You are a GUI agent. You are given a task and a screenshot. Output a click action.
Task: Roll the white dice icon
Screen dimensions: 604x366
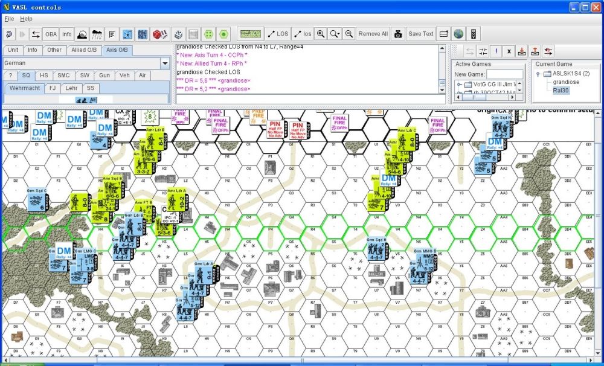[x=178, y=34]
